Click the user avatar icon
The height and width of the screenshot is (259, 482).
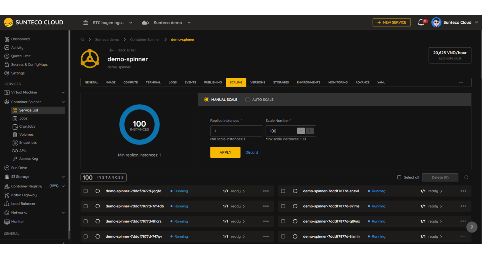pyautogui.click(x=436, y=23)
